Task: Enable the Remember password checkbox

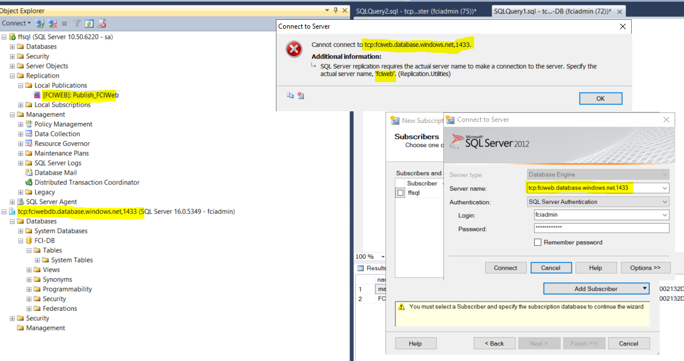Action: coord(538,243)
